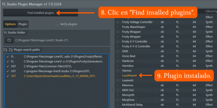Star the Morphine plugin
This screenshot has height=108, width=217.
[x=118, y=100]
